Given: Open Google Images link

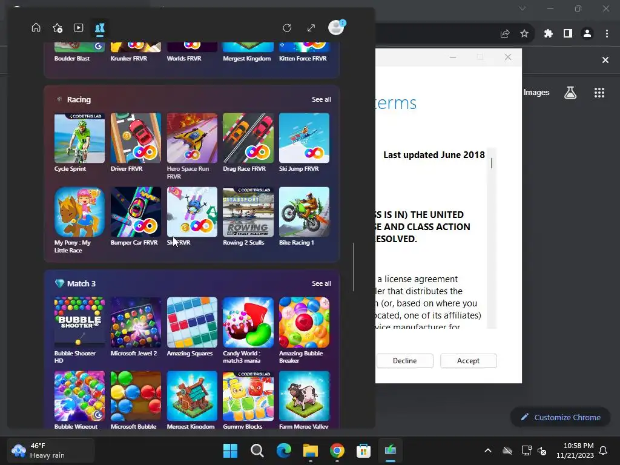Looking at the screenshot, I should (536, 93).
